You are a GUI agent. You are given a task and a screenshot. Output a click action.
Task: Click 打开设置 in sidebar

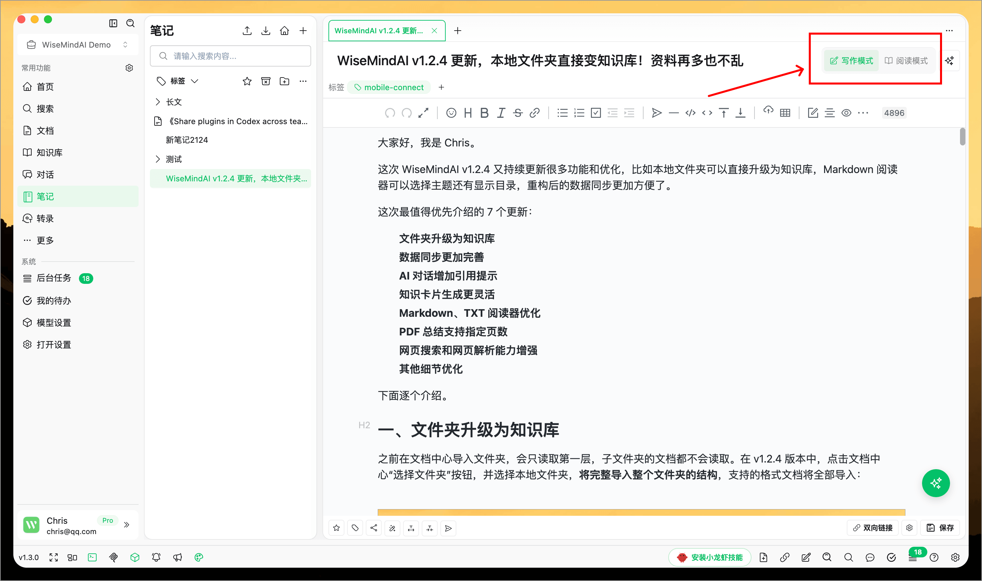pyautogui.click(x=78, y=344)
